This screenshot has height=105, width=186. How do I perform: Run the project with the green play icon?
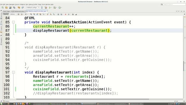pyautogui.click(x=50, y=8)
